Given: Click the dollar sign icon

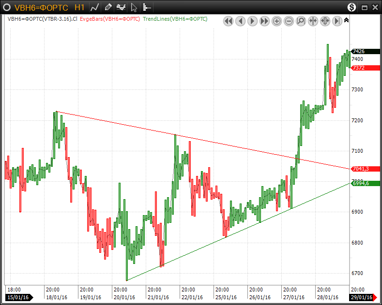Looking at the screenshot, I should (352, 7).
